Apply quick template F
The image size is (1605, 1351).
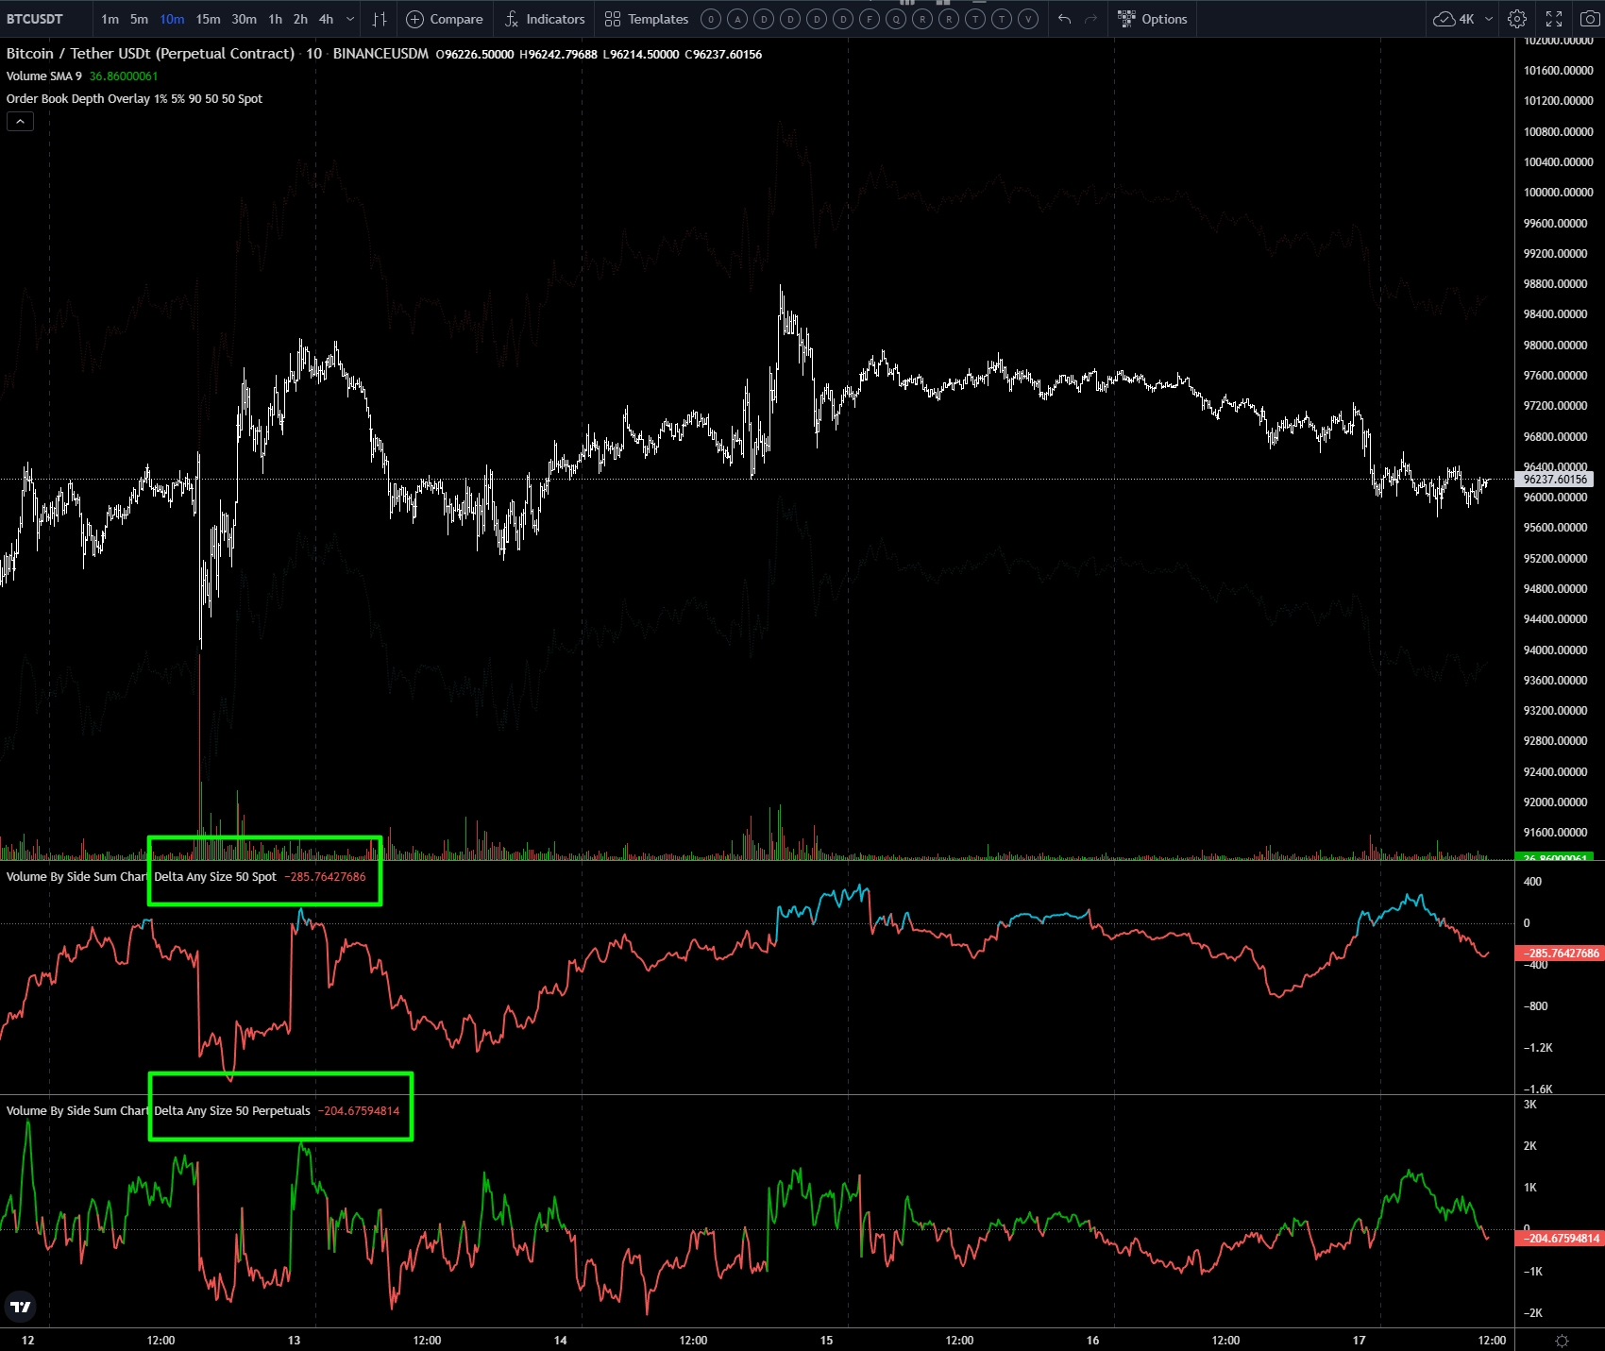tap(870, 19)
